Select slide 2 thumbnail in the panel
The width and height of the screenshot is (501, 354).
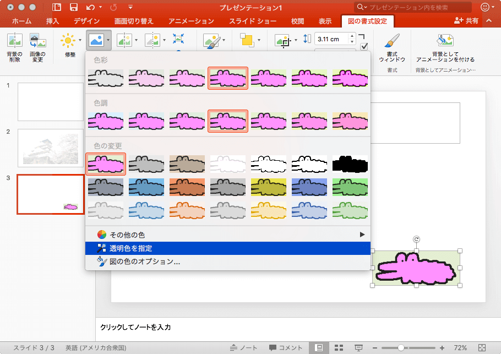50,148
